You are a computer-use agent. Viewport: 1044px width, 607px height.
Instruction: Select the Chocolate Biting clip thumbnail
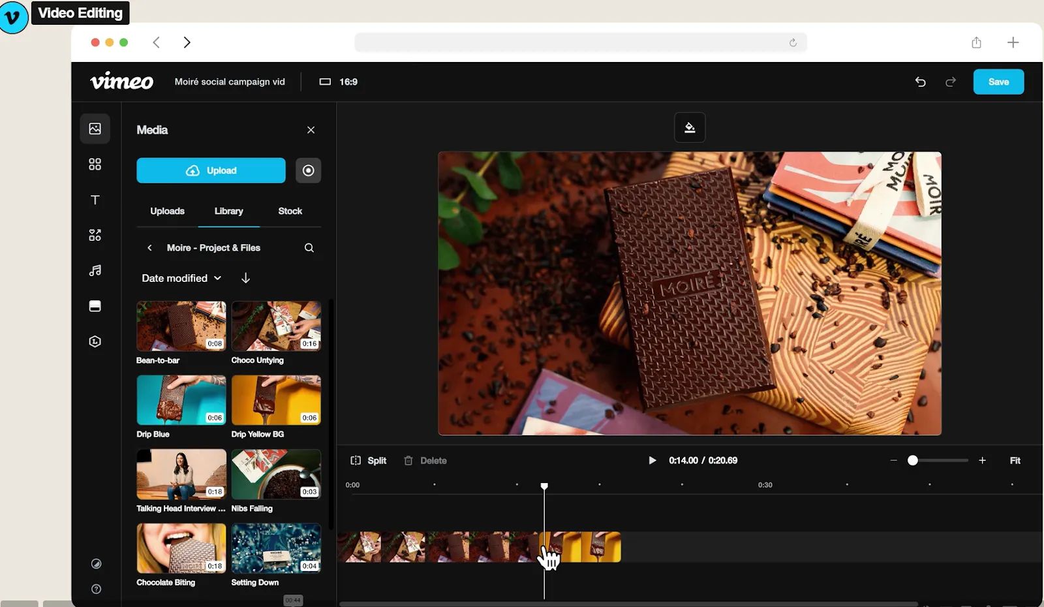(181, 548)
